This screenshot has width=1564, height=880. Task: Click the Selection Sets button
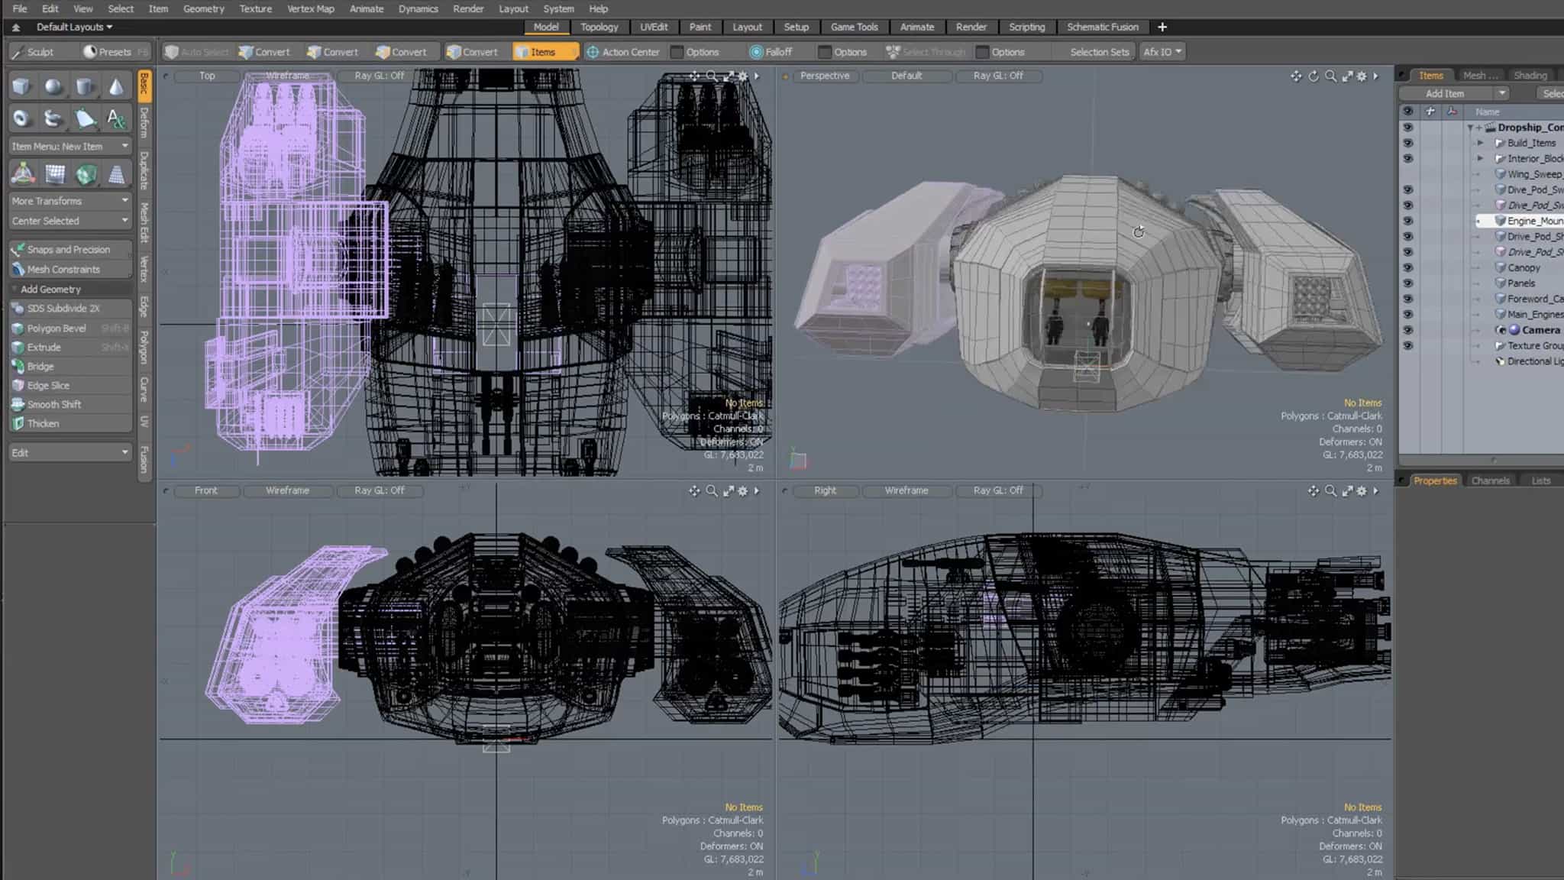pyautogui.click(x=1099, y=52)
